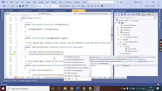The width and height of the screenshot is (162, 91).
Task: Open Chrome from the Windows taskbar
Action: 71,88
